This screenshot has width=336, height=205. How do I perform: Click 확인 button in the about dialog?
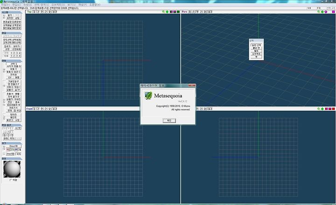point(169,121)
